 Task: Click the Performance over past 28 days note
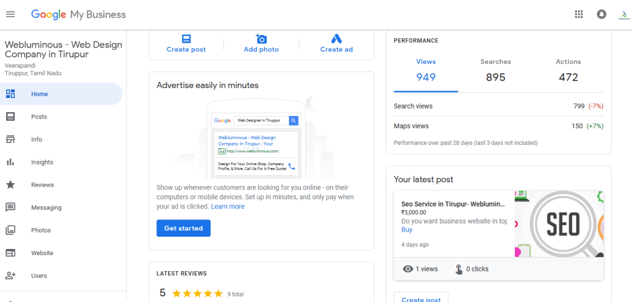click(x=465, y=143)
